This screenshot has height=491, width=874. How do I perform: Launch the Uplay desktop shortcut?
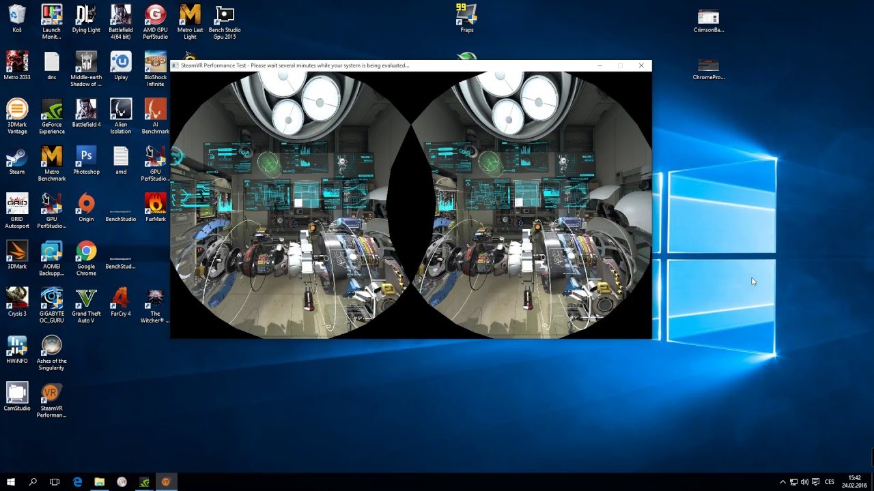121,65
